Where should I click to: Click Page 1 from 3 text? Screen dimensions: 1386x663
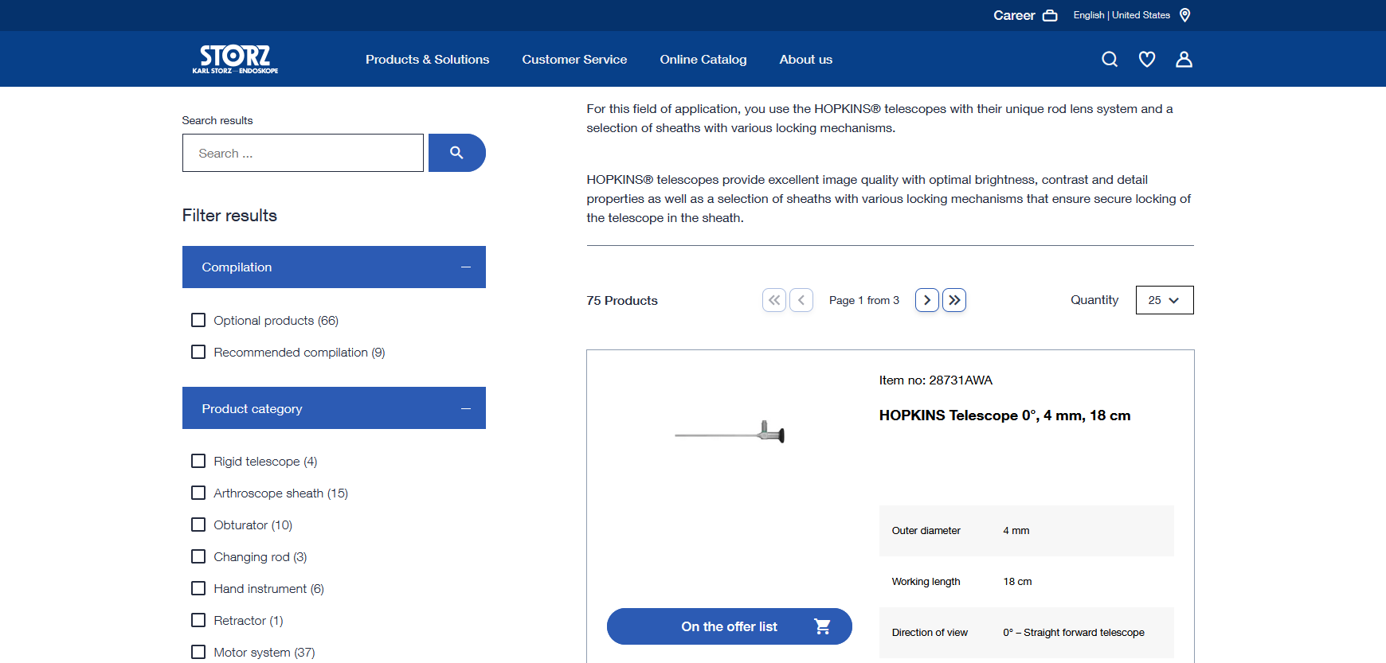[864, 300]
